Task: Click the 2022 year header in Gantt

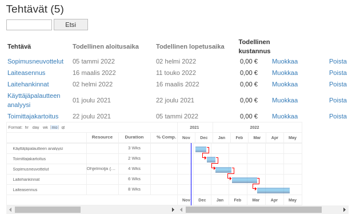Action: point(255,128)
